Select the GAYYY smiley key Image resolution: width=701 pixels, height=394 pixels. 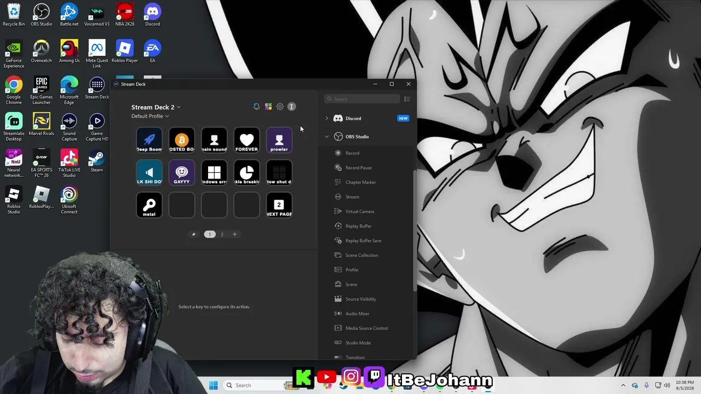click(x=182, y=173)
